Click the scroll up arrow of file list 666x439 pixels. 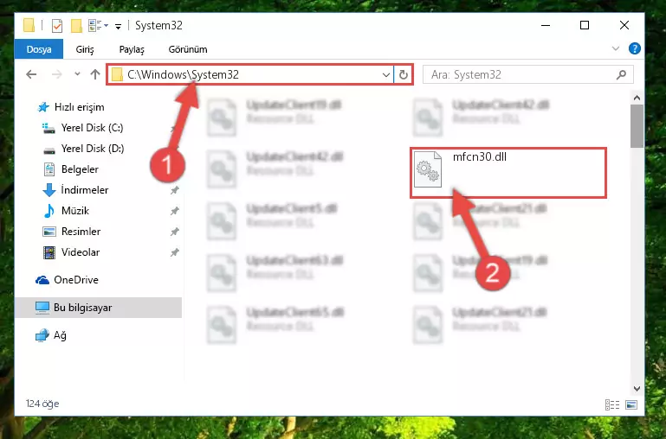tap(637, 98)
